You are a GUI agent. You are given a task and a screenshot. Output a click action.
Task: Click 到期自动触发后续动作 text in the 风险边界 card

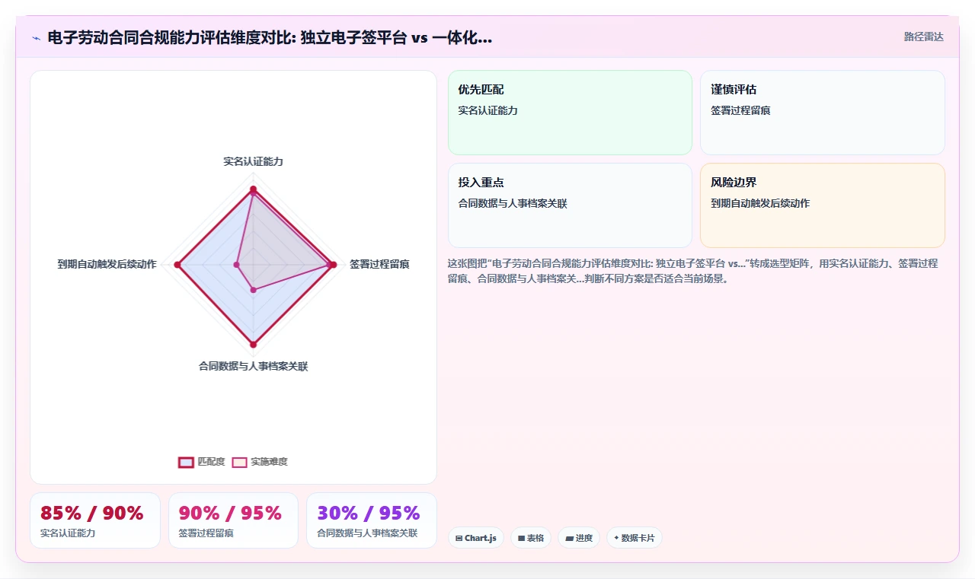pos(760,203)
